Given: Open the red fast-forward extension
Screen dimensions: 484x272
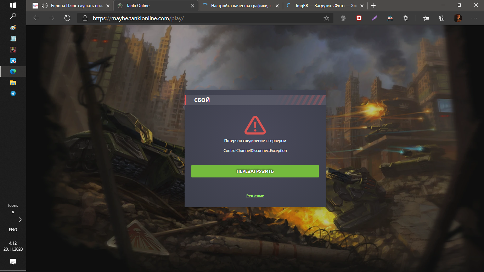Looking at the screenshot, I should 359,18.
